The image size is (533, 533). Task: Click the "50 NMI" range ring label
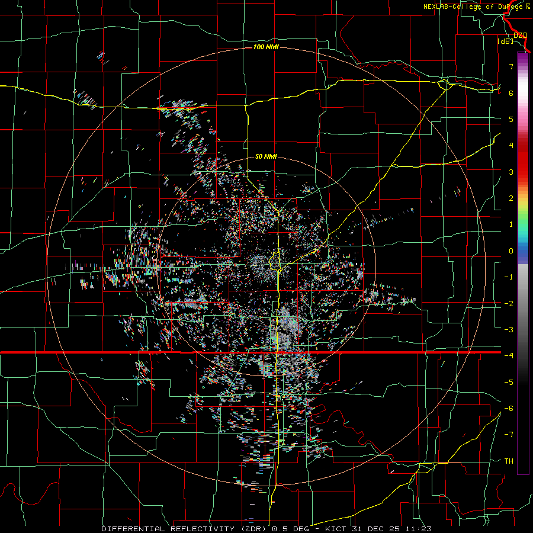266,156
